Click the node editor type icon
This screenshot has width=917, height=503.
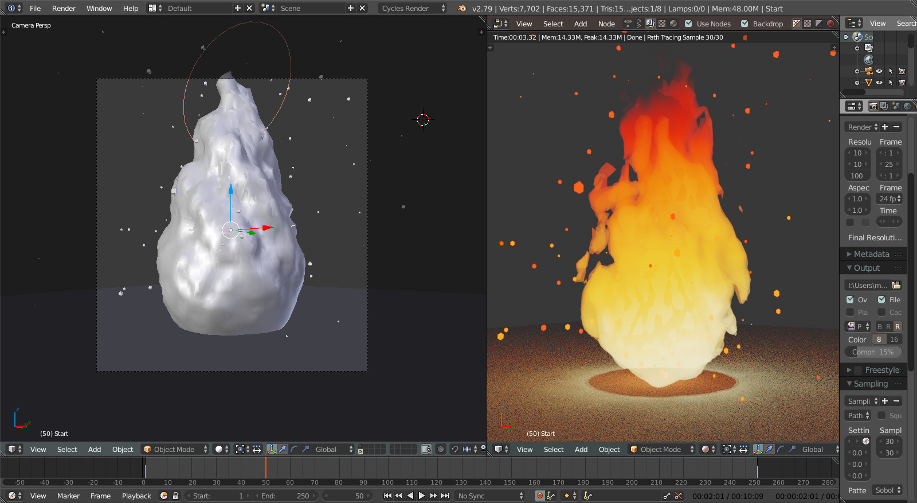click(500, 24)
